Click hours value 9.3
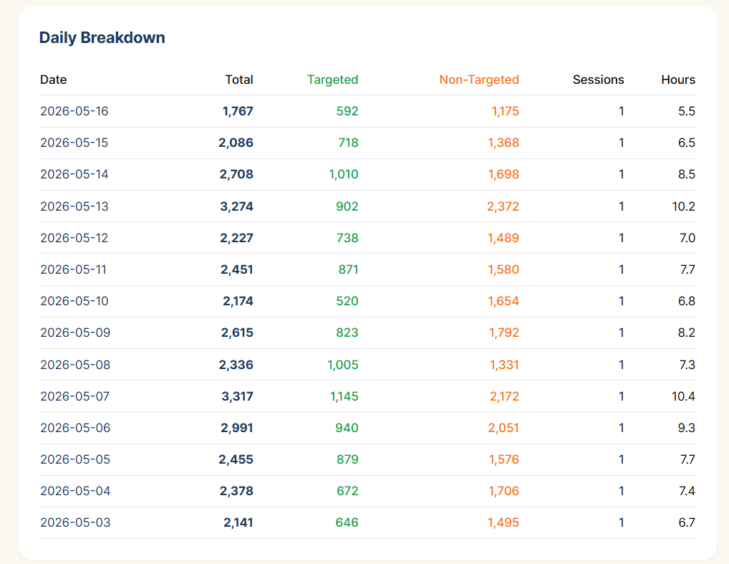729x564 pixels. click(x=687, y=428)
